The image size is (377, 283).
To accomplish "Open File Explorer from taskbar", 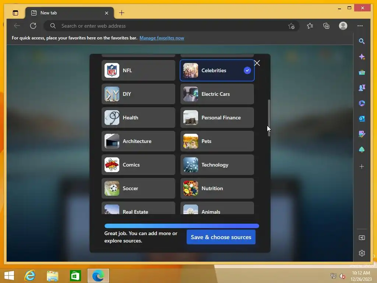I will [x=53, y=276].
